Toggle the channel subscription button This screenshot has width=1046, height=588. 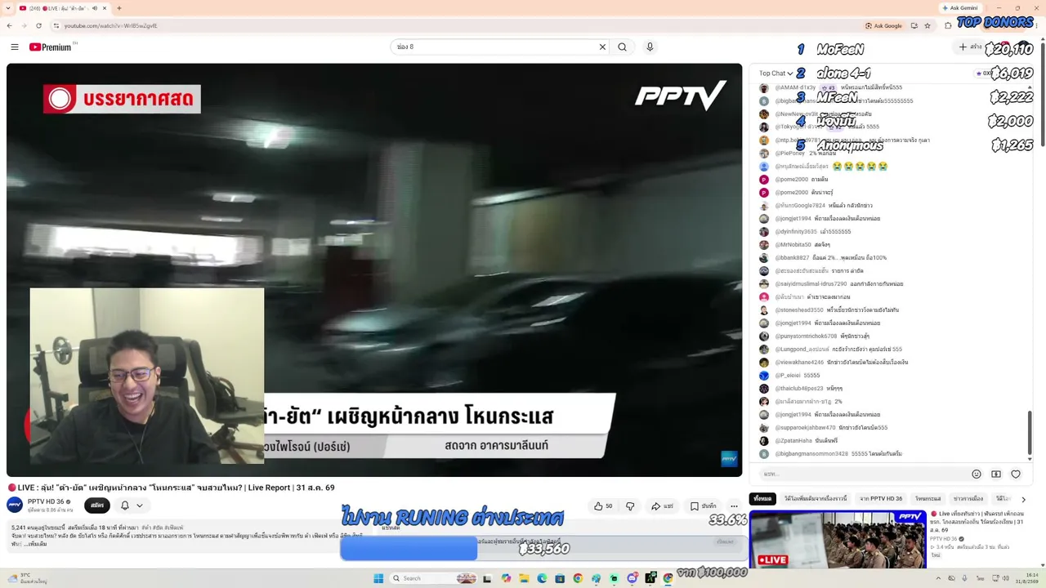(97, 506)
